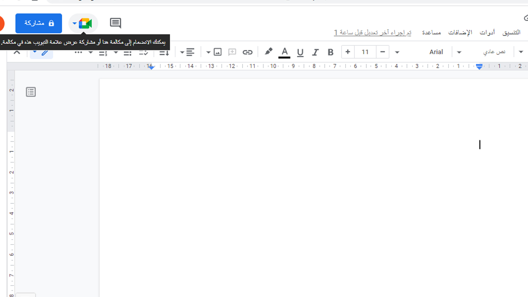The width and height of the screenshot is (528, 297).
Task: Open the التنسيق format menu
Action: pos(511,33)
